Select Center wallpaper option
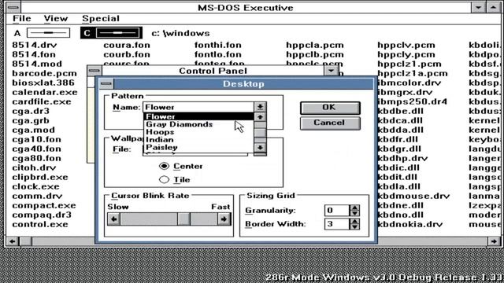The image size is (504, 283). [x=180, y=166]
